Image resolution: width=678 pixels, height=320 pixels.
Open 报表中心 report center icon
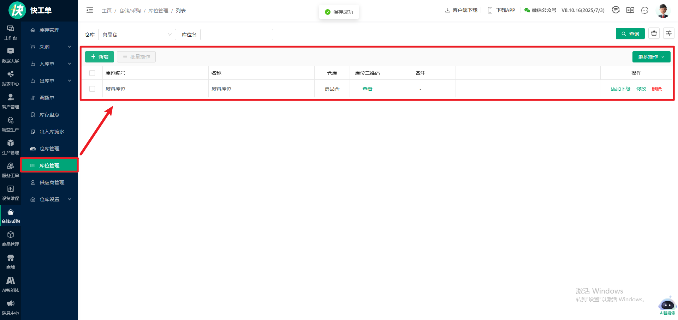pos(11,78)
